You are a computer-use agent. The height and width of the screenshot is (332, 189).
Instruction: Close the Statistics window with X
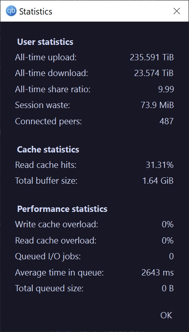[177, 11]
